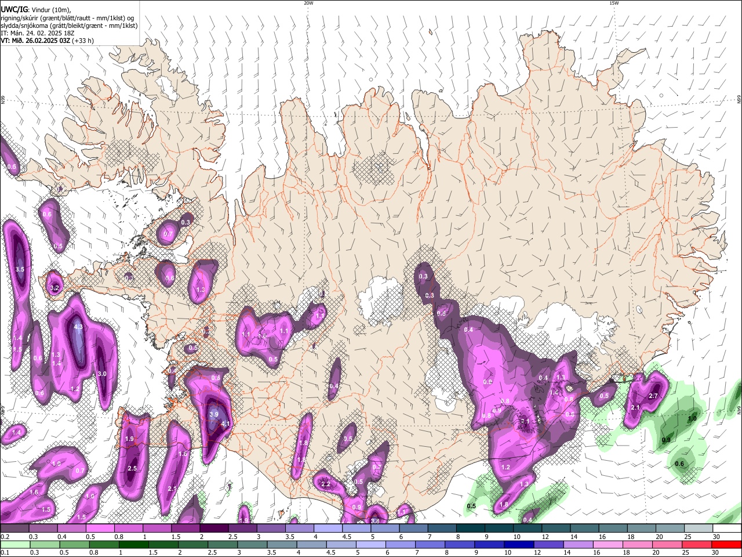Click the 'slydda/snjókoma' legend description line

point(69,26)
